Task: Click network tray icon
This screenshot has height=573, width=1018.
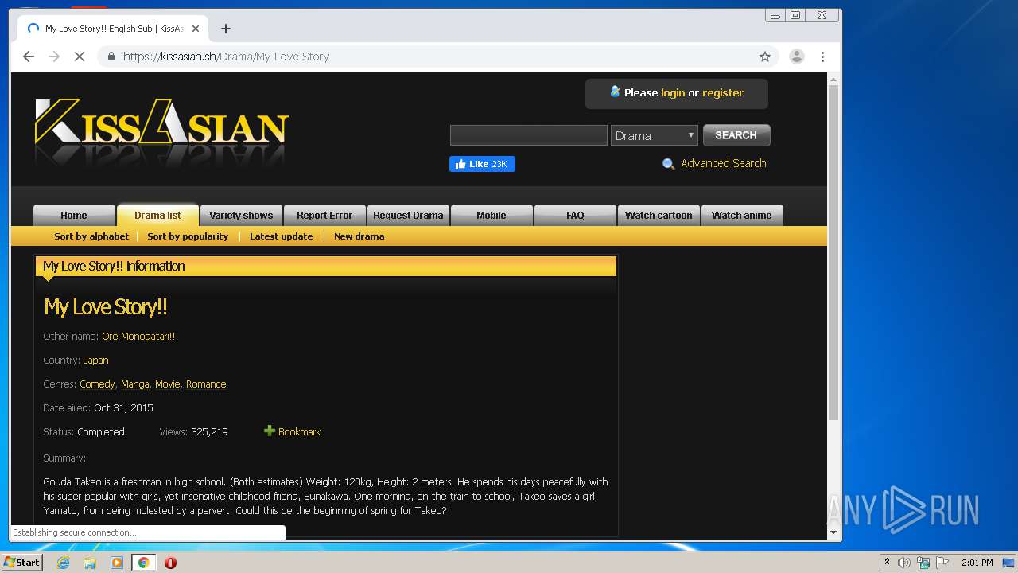Action: 923,563
